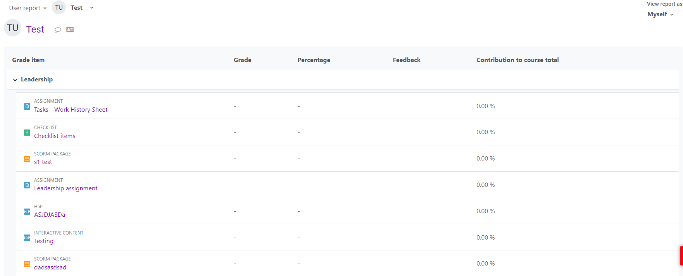The height and width of the screenshot is (276, 683).
Task: Click the green Checklist items icon
Action: tap(27, 133)
